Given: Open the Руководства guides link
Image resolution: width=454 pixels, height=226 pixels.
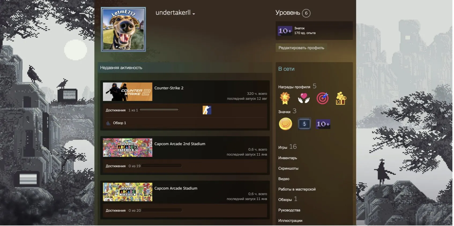Looking at the screenshot, I should click(x=289, y=210).
